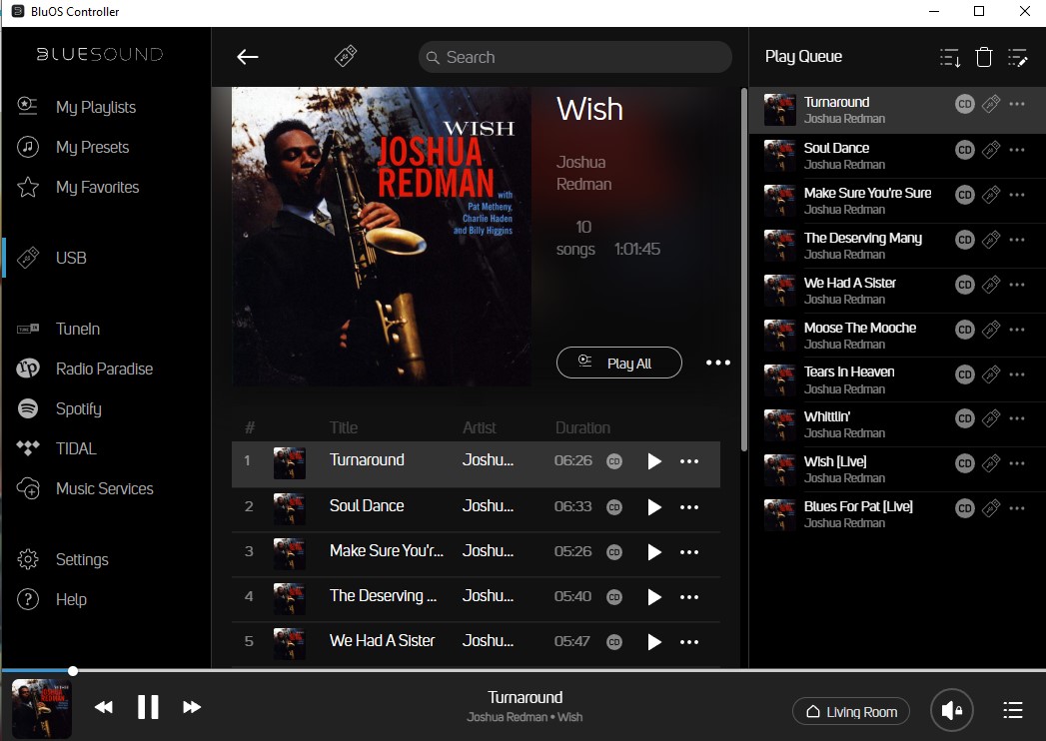Open options for Soul Dance in album list

tap(689, 507)
